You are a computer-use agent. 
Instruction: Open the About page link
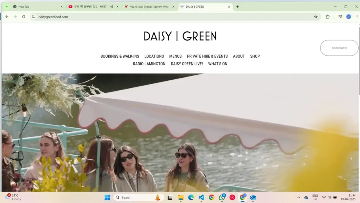pyautogui.click(x=239, y=56)
